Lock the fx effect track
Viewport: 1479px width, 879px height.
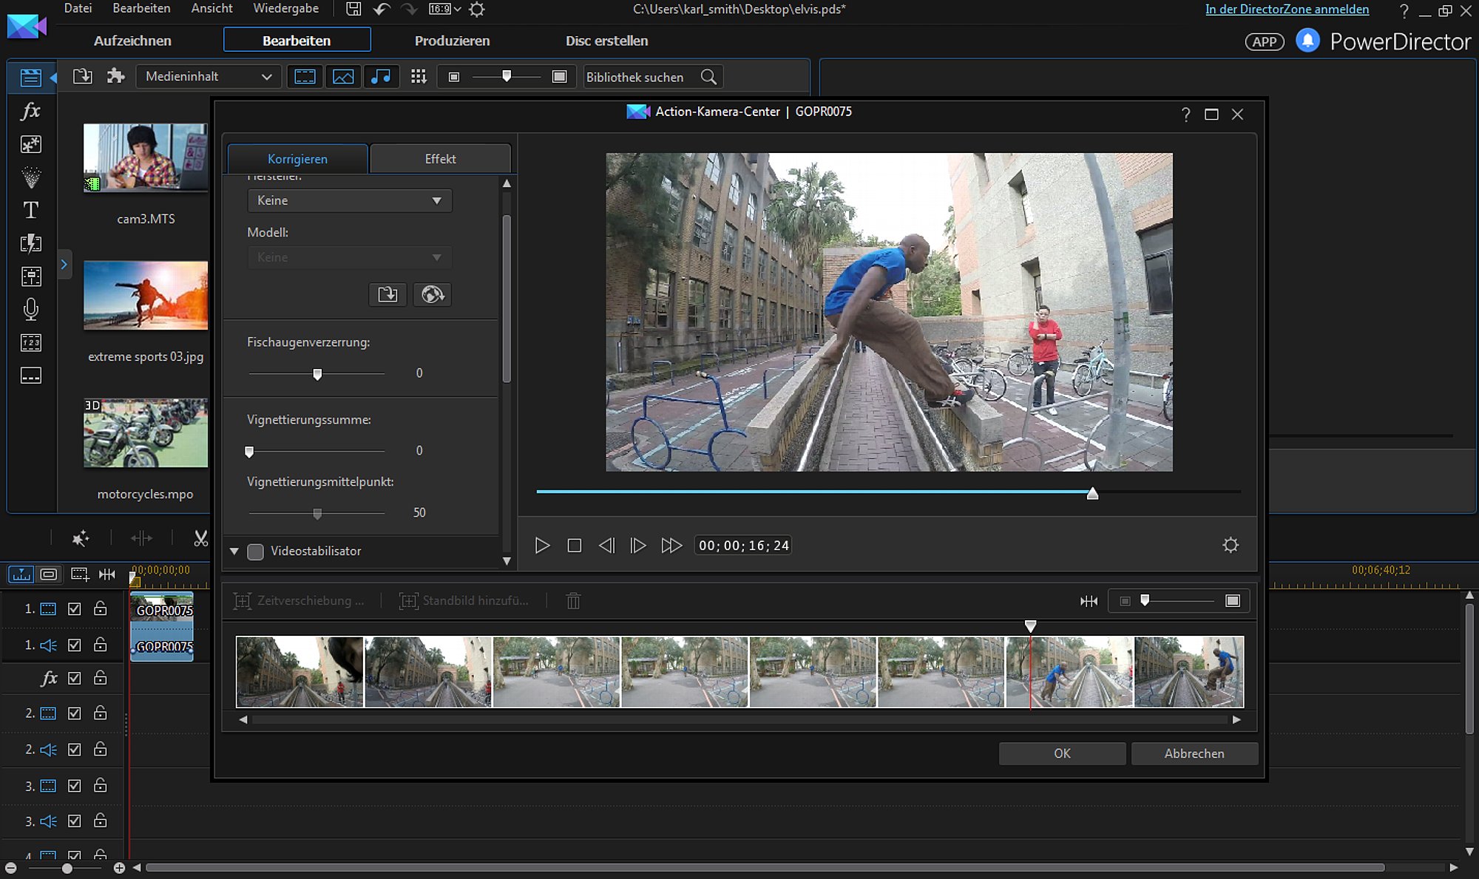[x=101, y=678]
